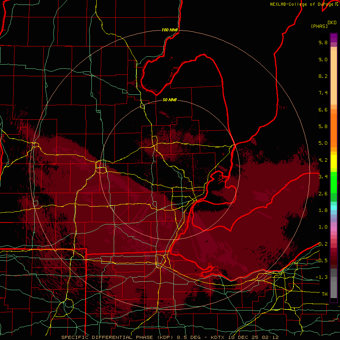Click the KDTX radar site identifier

pyautogui.click(x=218, y=337)
